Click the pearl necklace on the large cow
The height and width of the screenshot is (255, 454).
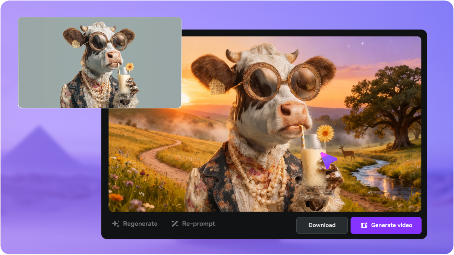point(261,178)
